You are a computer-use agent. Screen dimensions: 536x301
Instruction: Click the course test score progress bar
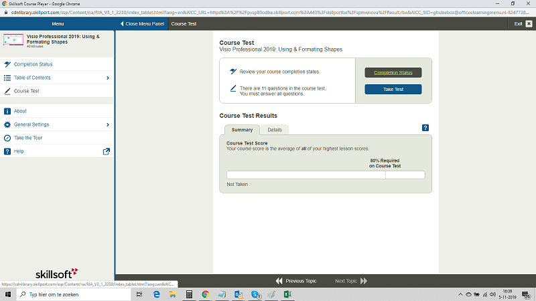tap(326, 175)
